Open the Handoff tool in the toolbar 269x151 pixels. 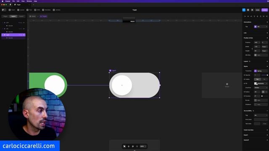(46, 10)
